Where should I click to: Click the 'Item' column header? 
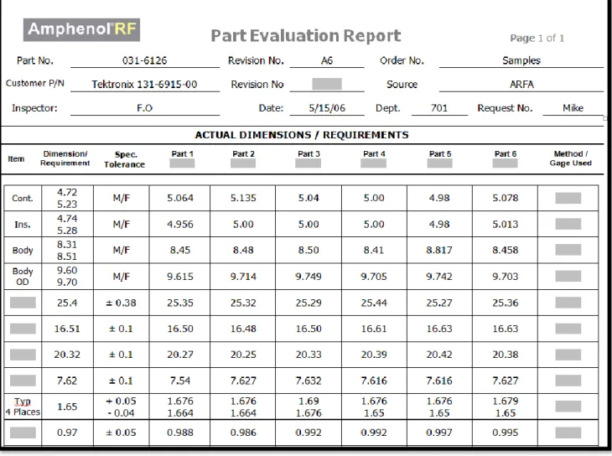click(16, 159)
